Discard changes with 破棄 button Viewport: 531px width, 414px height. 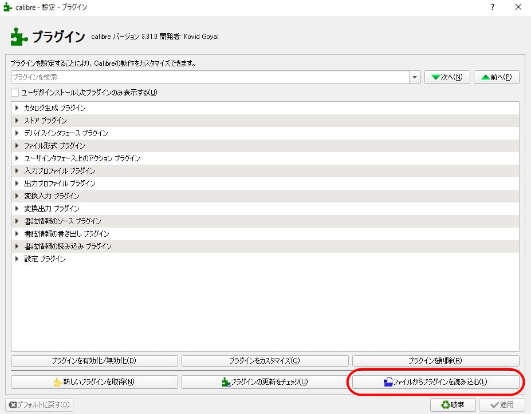453,404
